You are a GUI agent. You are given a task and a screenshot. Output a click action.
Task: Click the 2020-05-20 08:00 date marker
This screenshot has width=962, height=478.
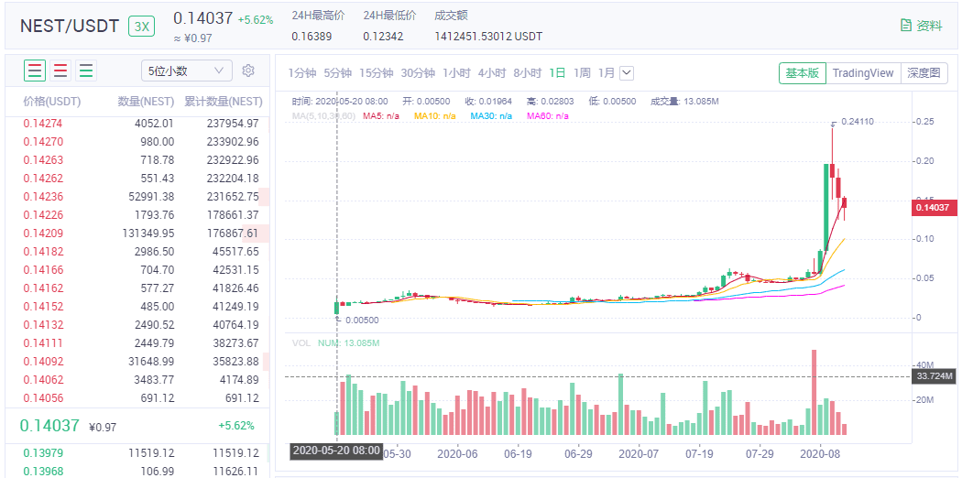[x=336, y=451]
